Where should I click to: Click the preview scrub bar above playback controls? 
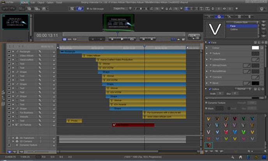(124, 34)
